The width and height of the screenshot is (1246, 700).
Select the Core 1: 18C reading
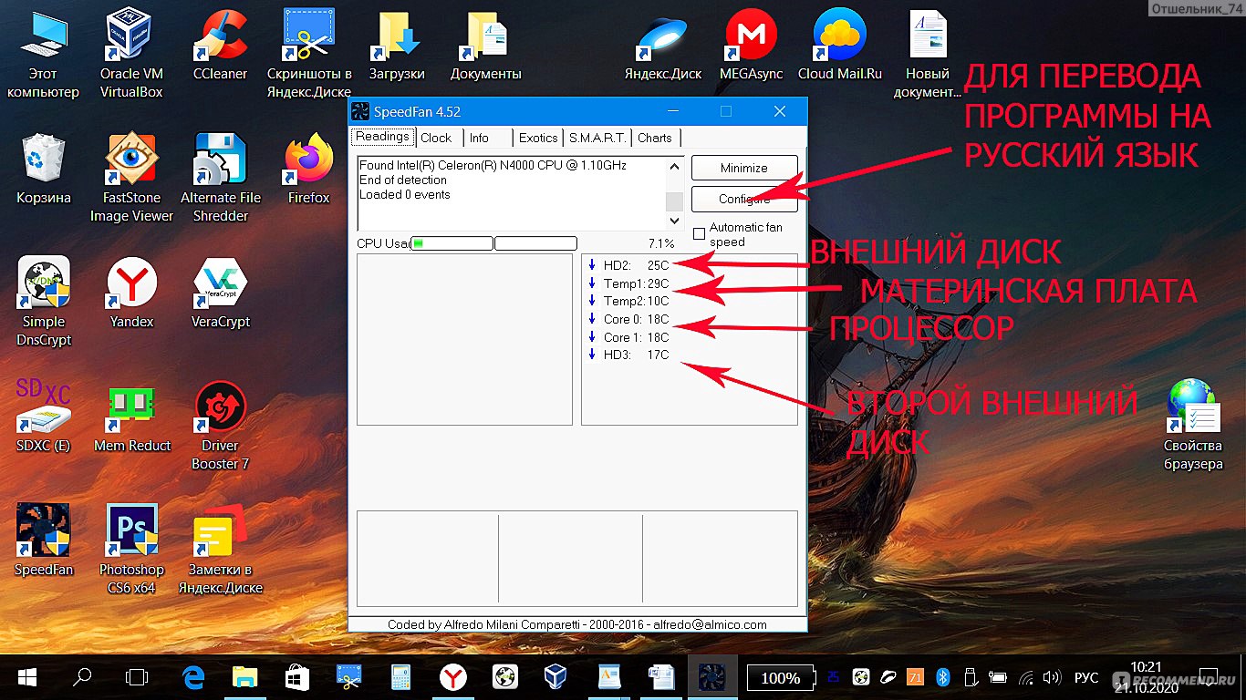(629, 337)
